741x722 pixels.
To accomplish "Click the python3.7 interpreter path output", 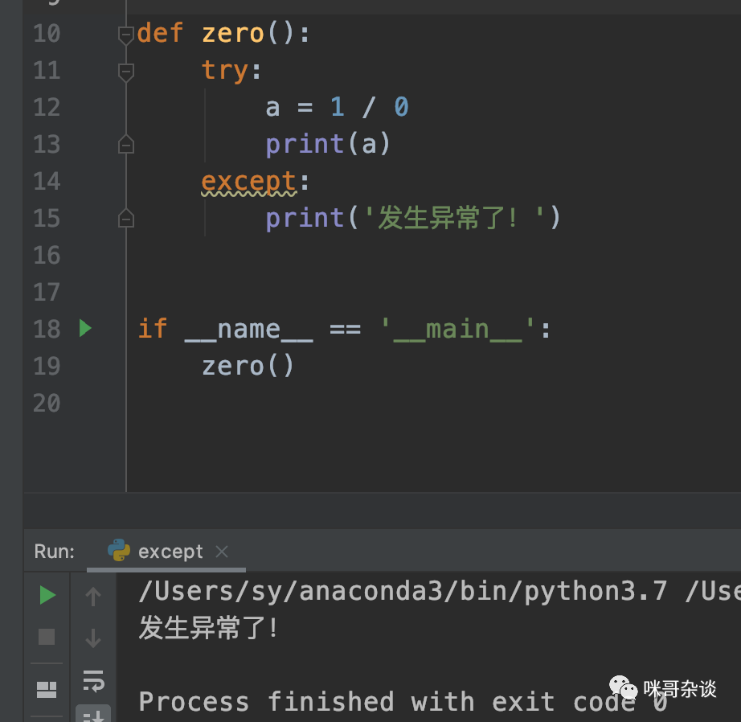I will (403, 592).
